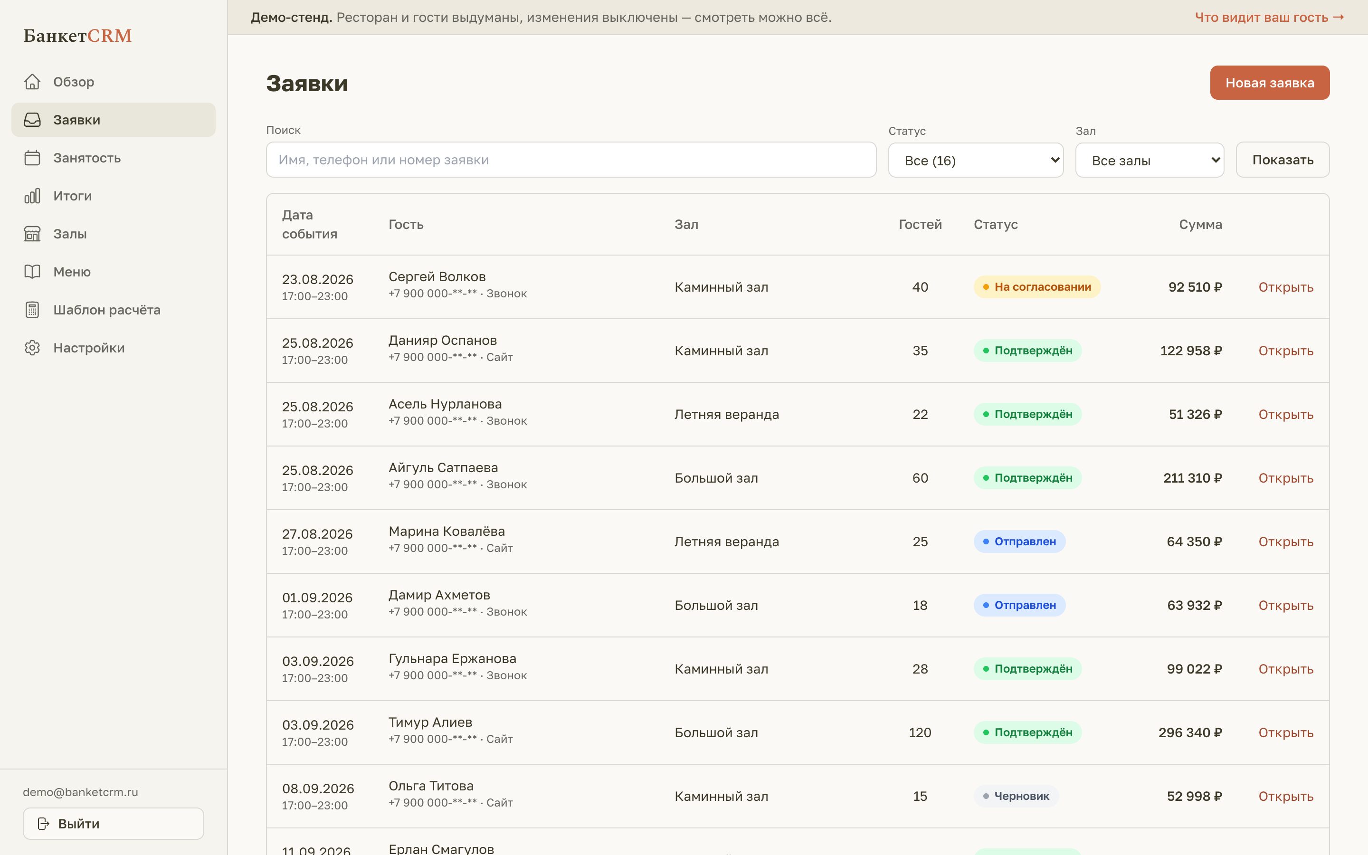Click guest count 120
The image size is (1368, 855).
920,732
